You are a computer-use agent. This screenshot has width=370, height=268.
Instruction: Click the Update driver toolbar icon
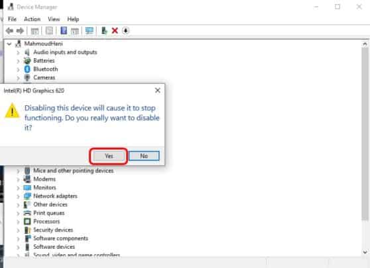104,30
